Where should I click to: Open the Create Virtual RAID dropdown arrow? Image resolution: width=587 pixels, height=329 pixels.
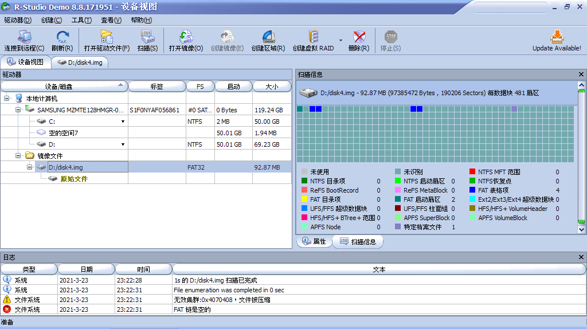pyautogui.click(x=341, y=40)
